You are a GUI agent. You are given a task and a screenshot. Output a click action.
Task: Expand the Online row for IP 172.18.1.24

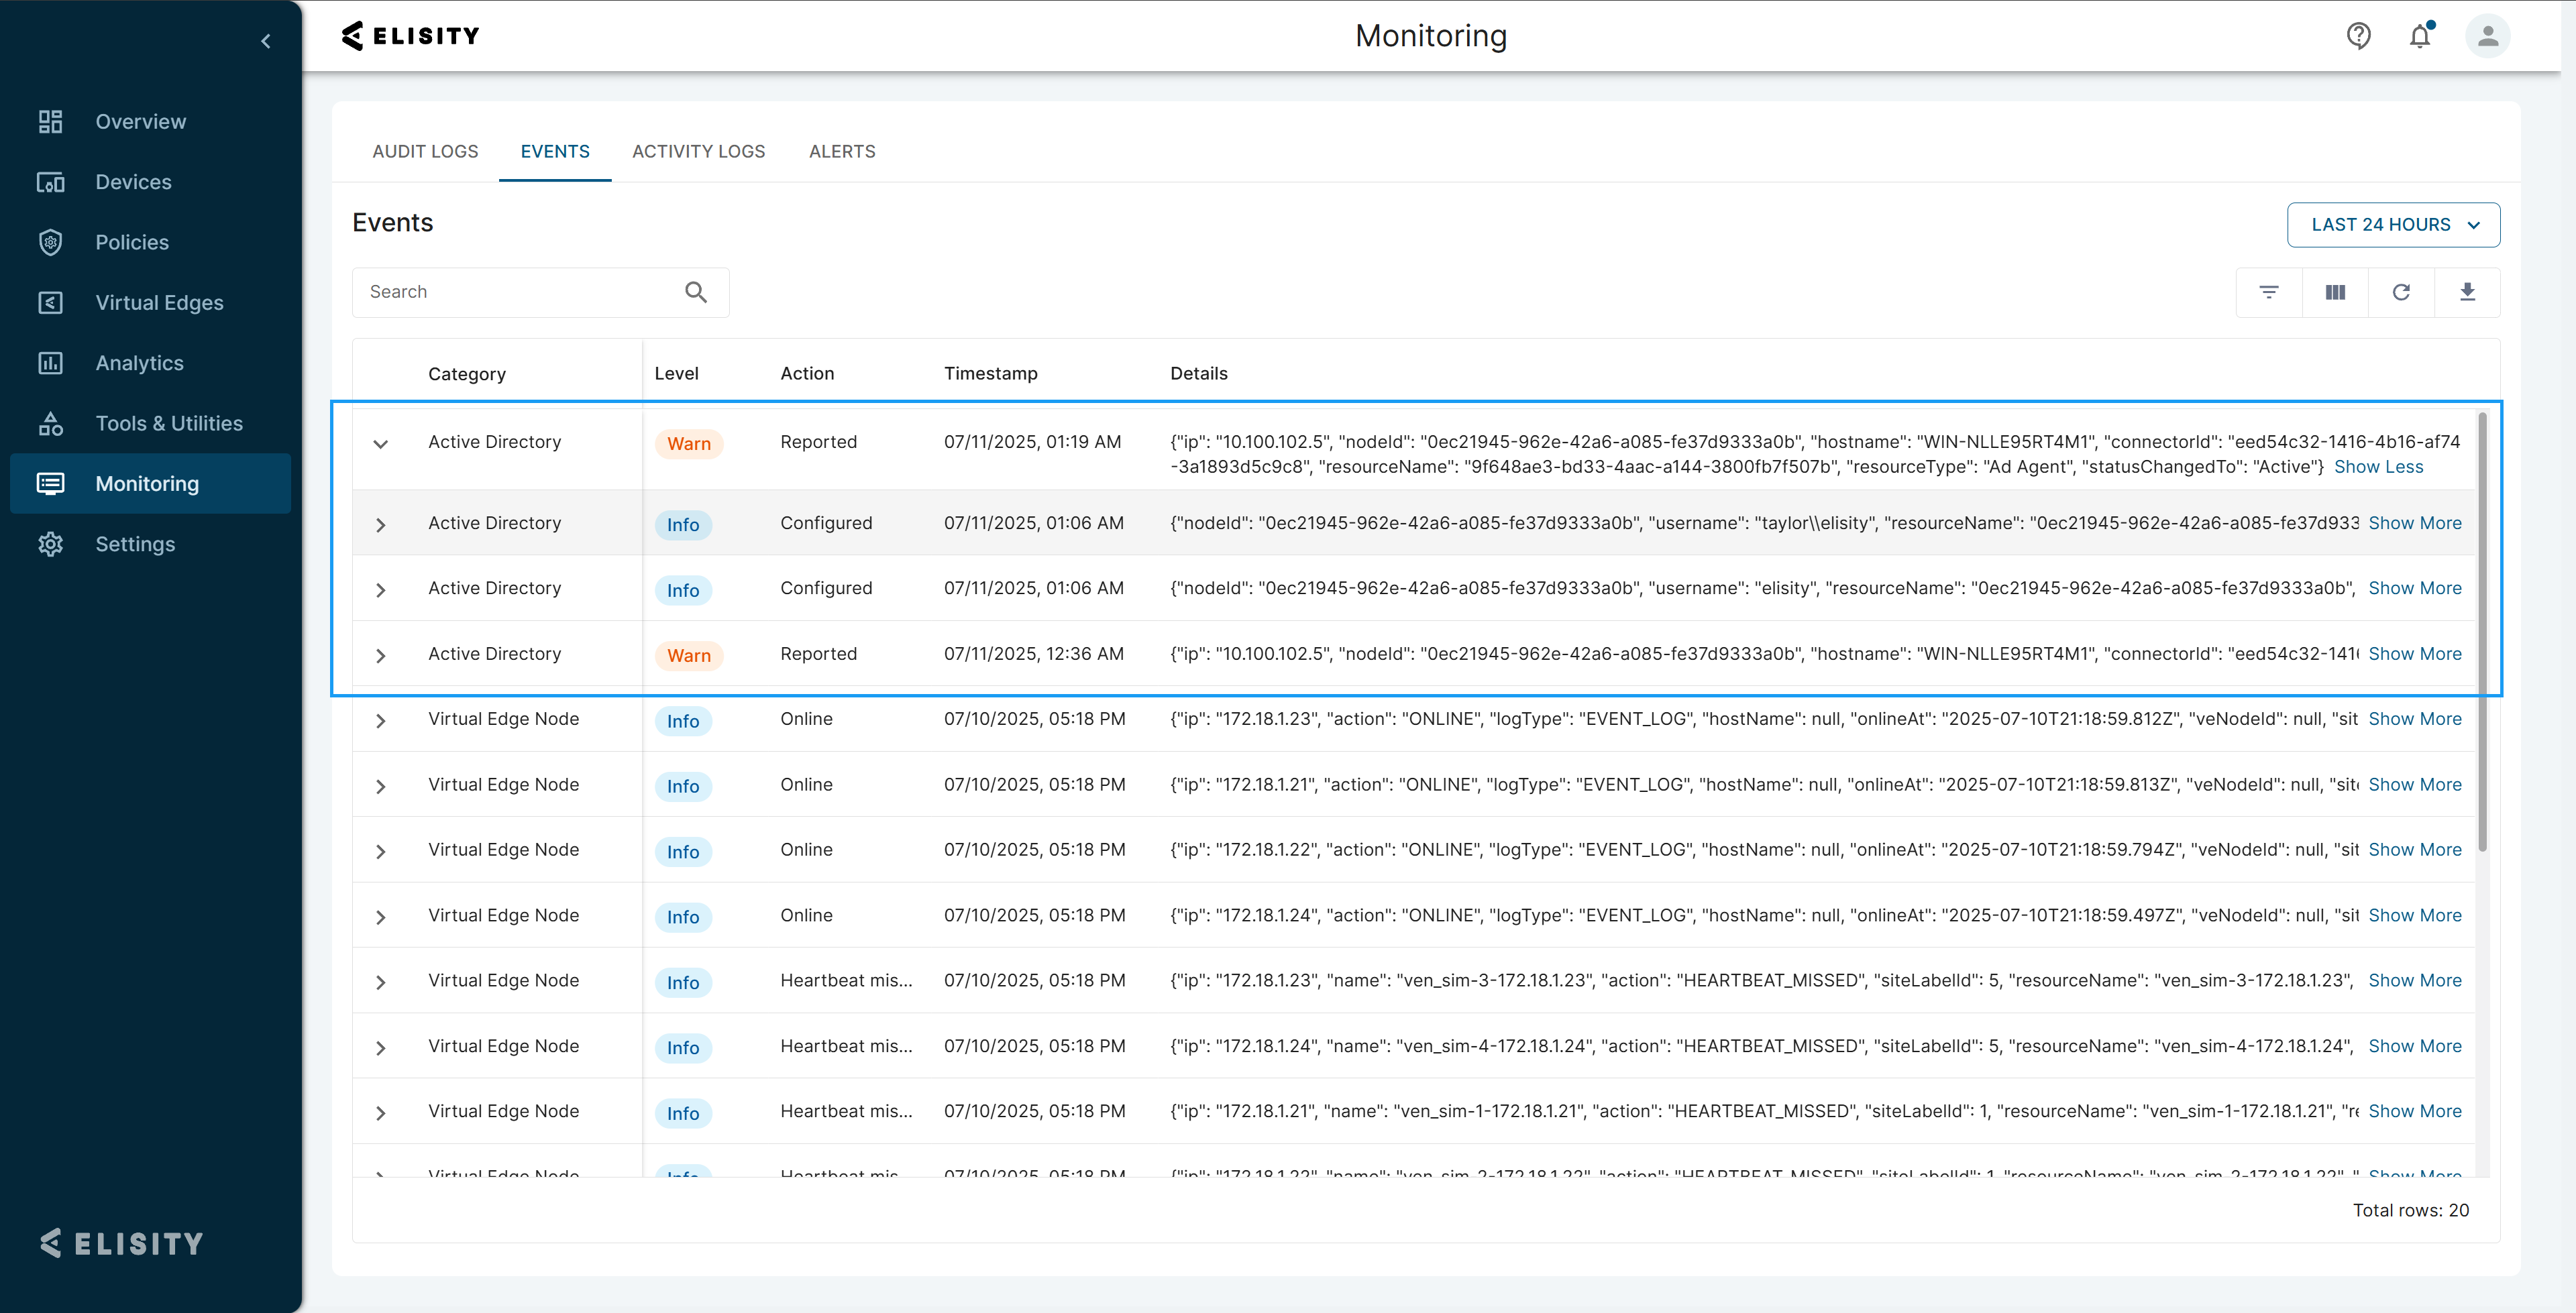[381, 917]
